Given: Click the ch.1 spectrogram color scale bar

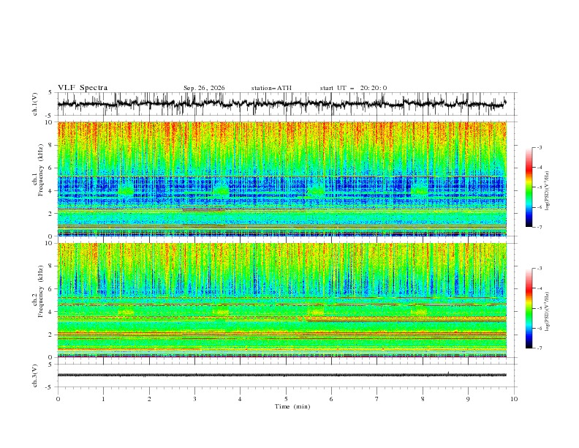Looking at the screenshot, I should (x=529, y=187).
